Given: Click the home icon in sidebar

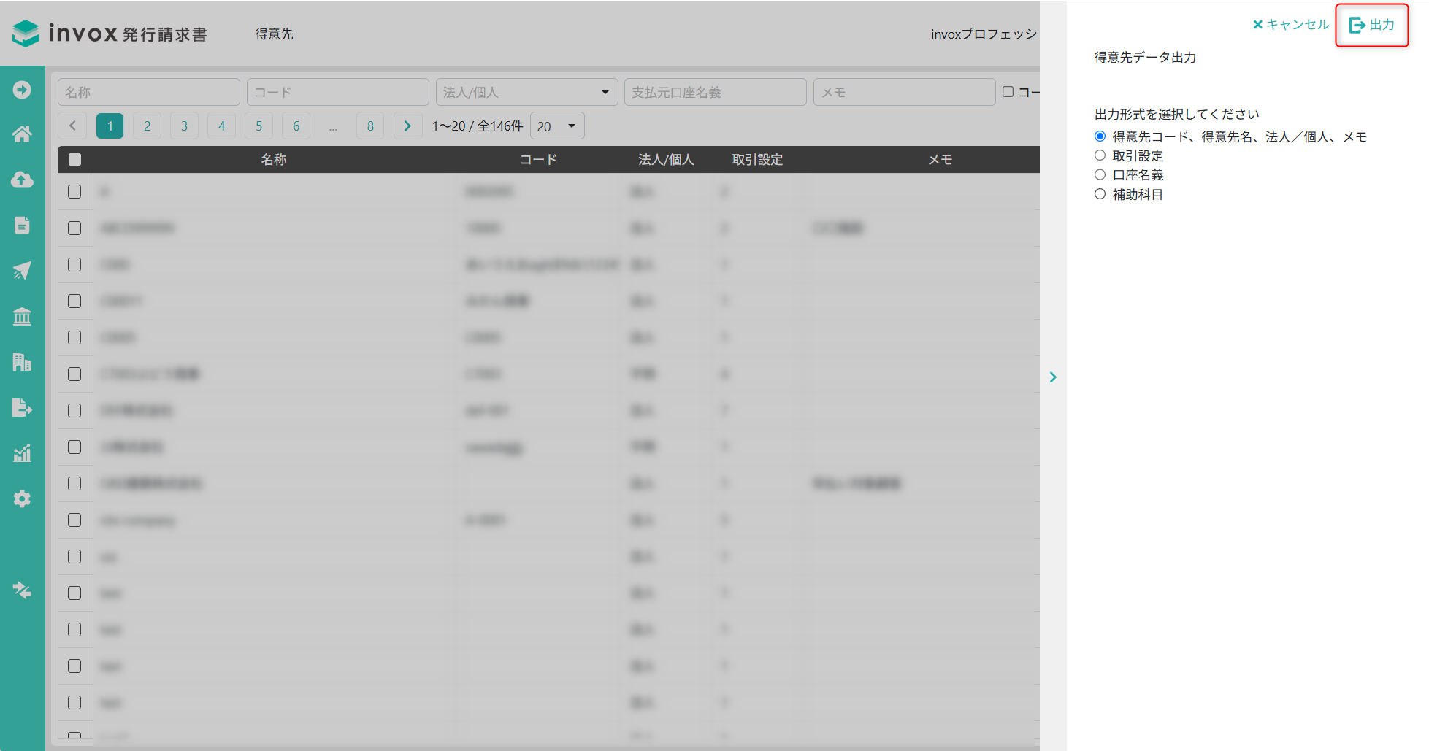Looking at the screenshot, I should 22,134.
